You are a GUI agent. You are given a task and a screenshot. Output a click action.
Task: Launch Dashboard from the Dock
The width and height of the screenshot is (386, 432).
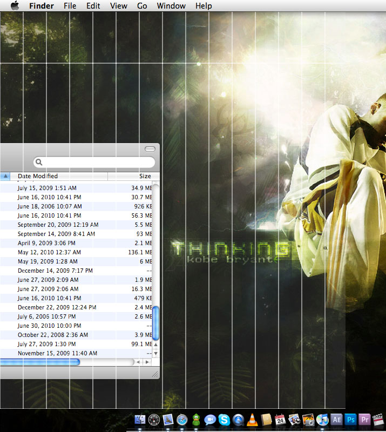[154, 420]
